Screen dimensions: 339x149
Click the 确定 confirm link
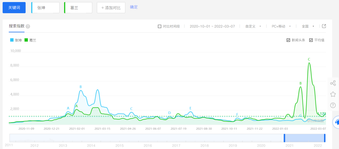pyautogui.click(x=134, y=7)
